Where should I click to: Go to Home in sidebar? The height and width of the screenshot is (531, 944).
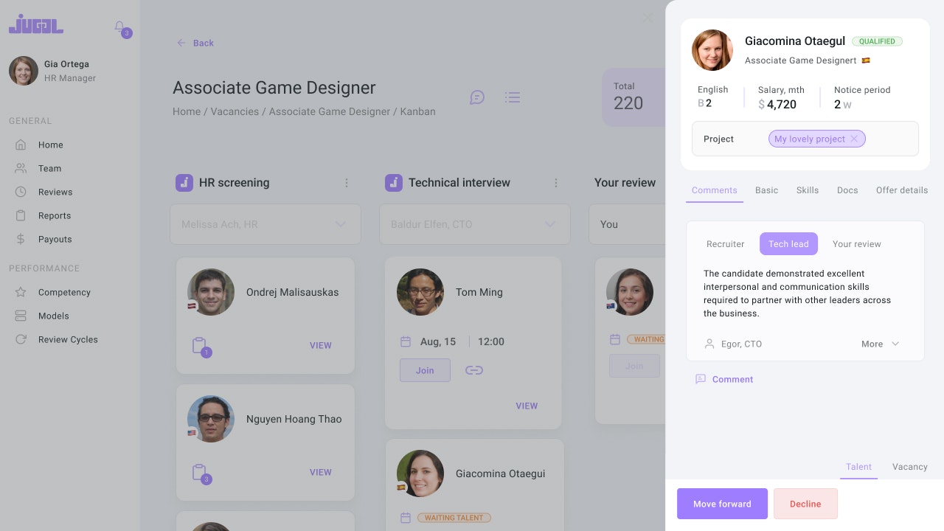[50, 145]
